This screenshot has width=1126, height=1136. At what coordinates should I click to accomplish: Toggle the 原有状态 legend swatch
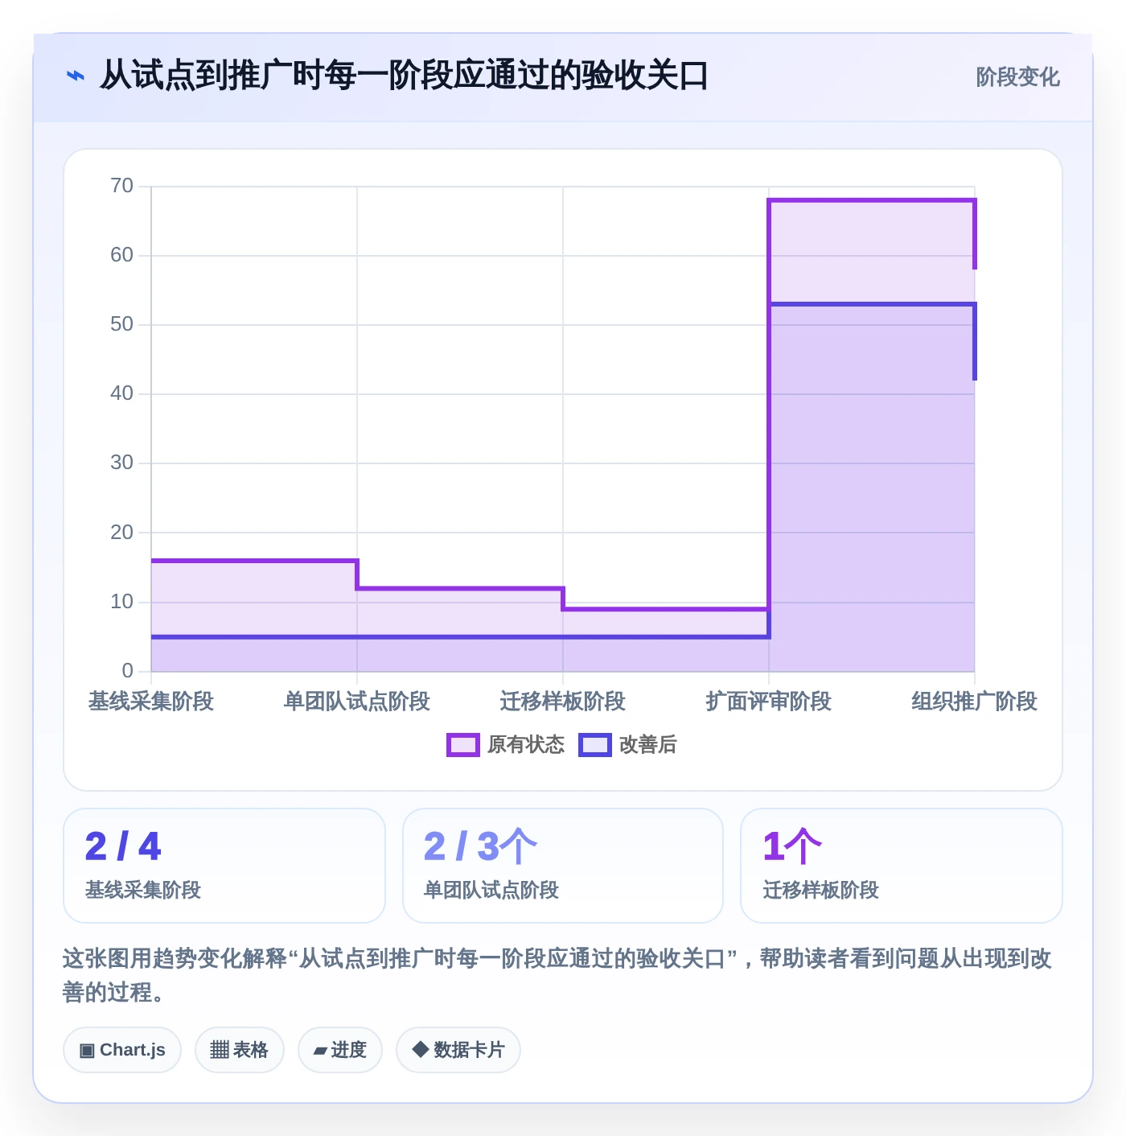coord(462,745)
